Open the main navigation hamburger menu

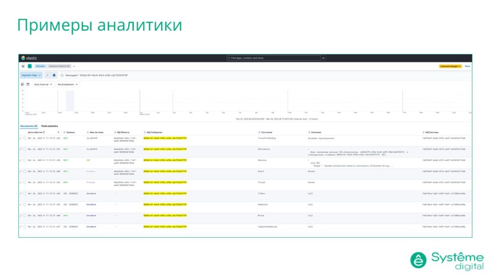coord(23,66)
